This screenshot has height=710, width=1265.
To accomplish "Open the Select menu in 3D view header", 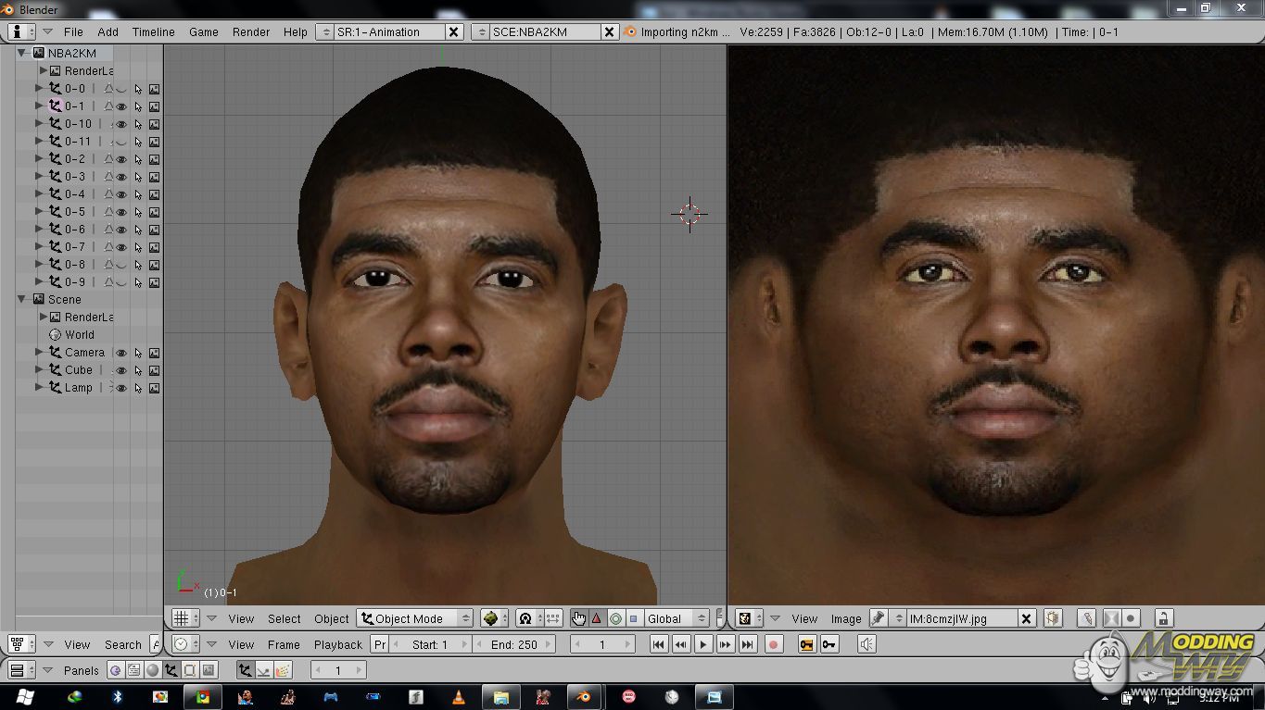I will point(284,618).
